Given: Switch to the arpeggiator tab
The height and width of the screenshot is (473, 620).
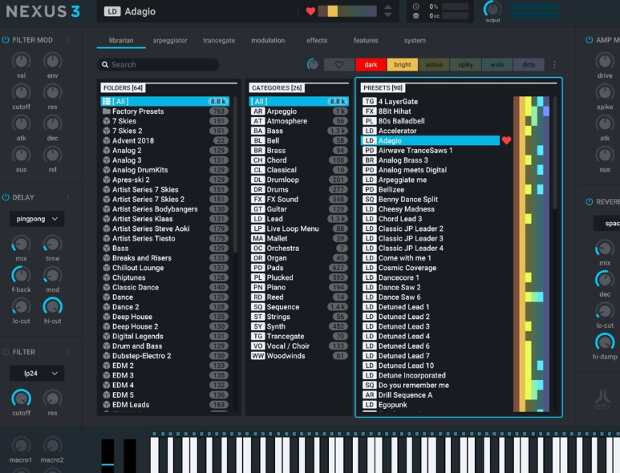Looking at the screenshot, I should pyautogui.click(x=168, y=40).
